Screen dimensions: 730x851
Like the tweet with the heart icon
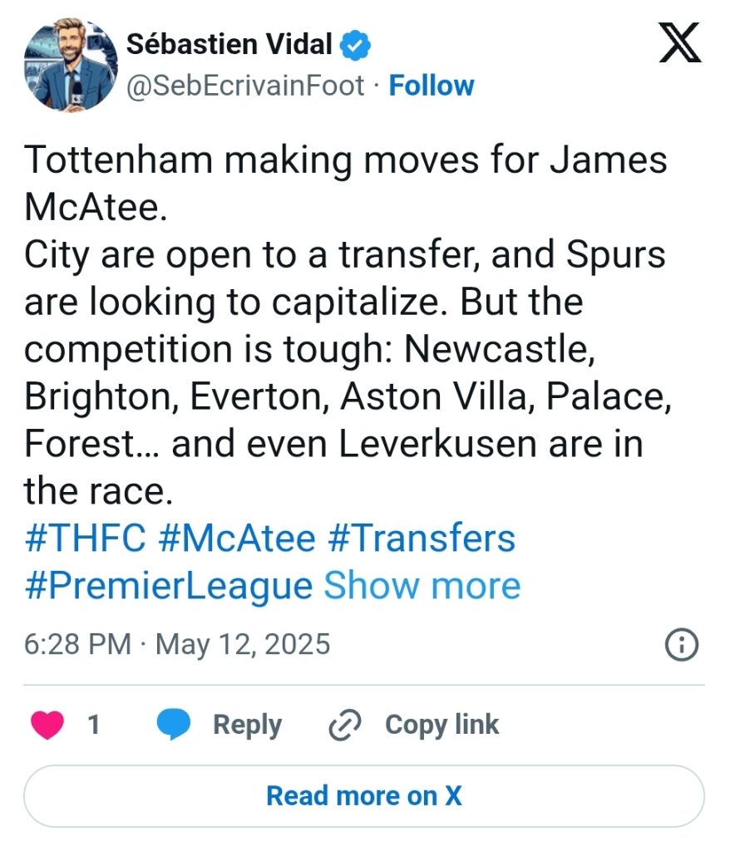coord(47,725)
